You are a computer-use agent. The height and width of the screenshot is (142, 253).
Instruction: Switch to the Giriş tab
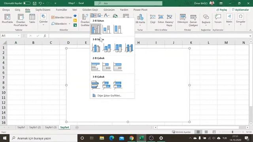point(17,9)
